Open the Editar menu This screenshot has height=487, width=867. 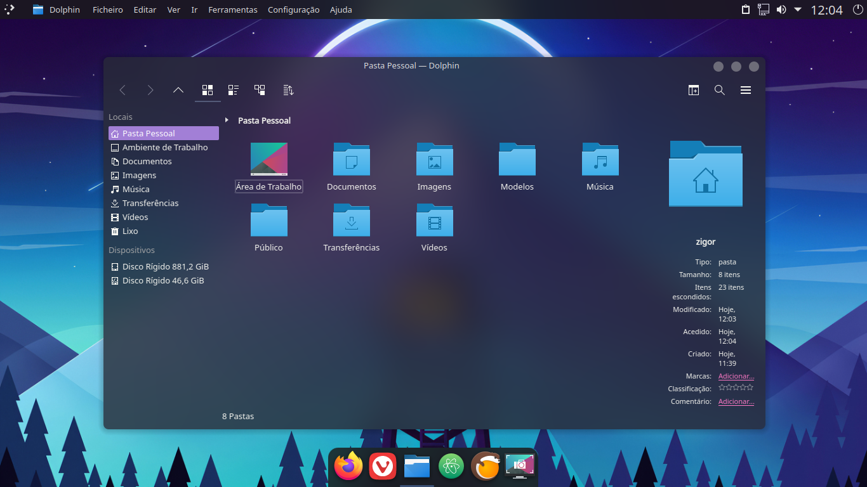click(x=145, y=10)
